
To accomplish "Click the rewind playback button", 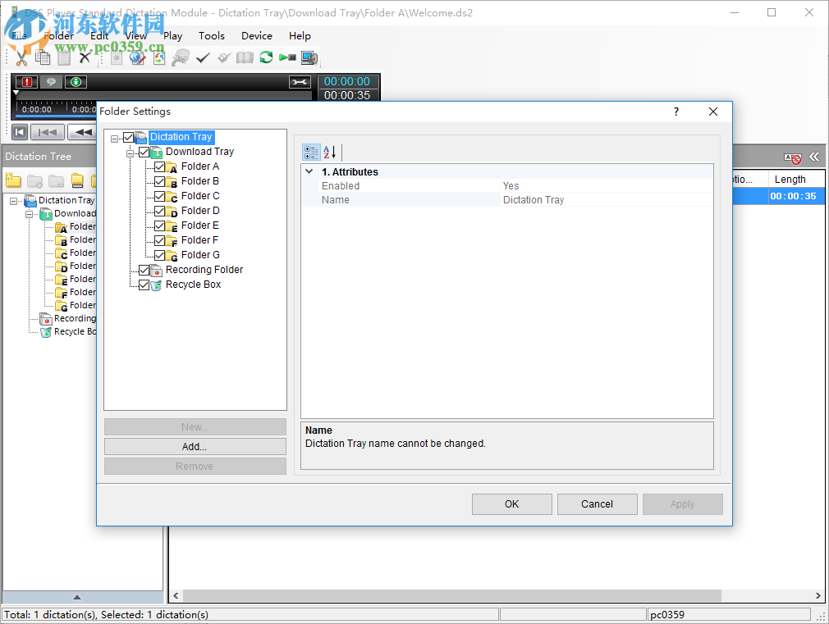I will [x=82, y=131].
